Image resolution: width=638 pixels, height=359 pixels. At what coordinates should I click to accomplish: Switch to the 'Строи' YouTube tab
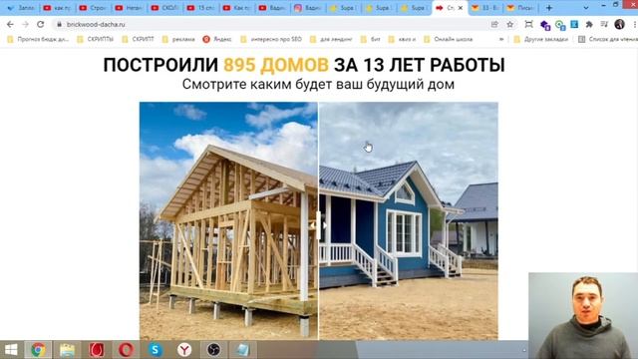pos(93,8)
